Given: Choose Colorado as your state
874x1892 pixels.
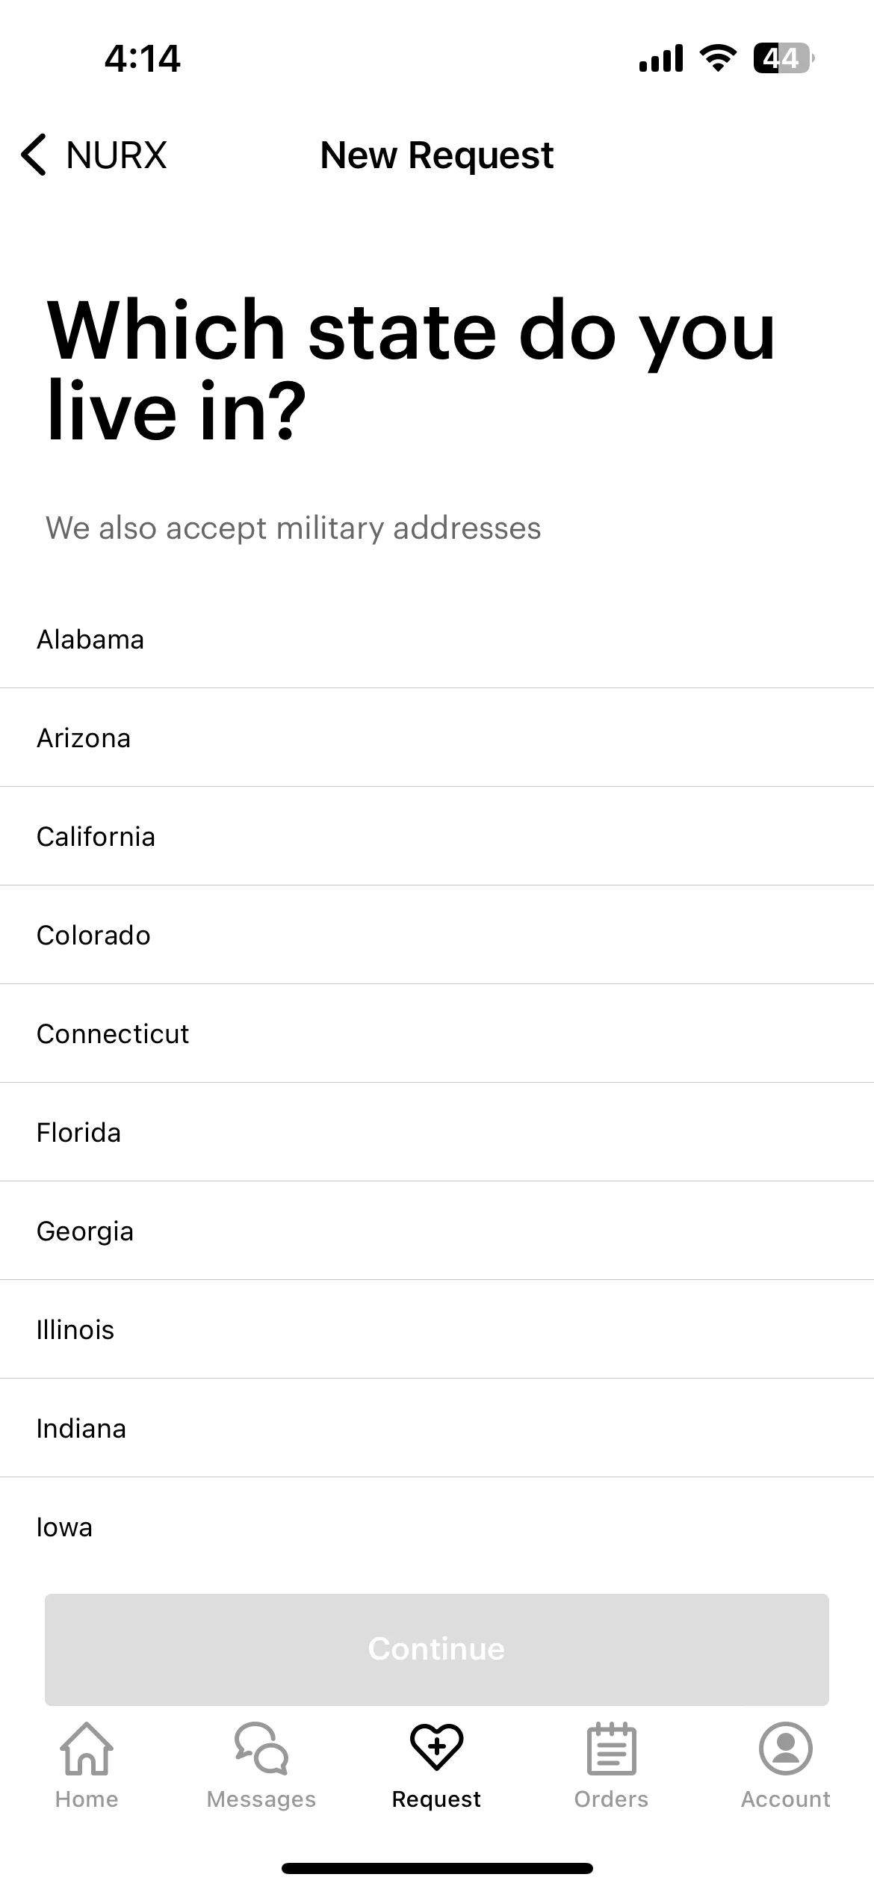Looking at the screenshot, I should point(437,935).
